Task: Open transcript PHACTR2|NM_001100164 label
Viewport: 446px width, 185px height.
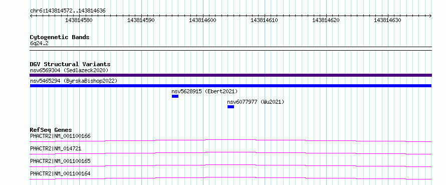Action: click(60, 173)
